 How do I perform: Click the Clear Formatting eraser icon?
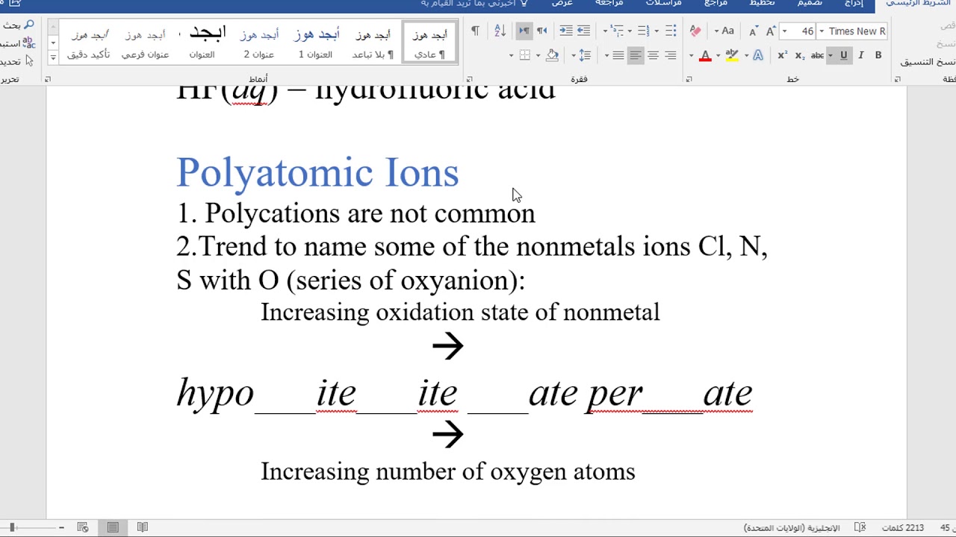(695, 31)
